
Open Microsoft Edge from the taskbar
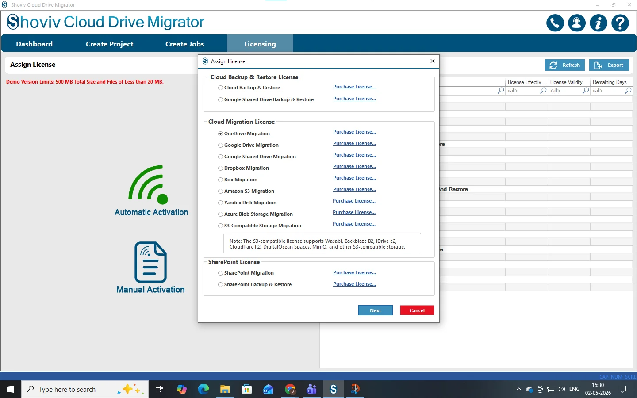(203, 389)
